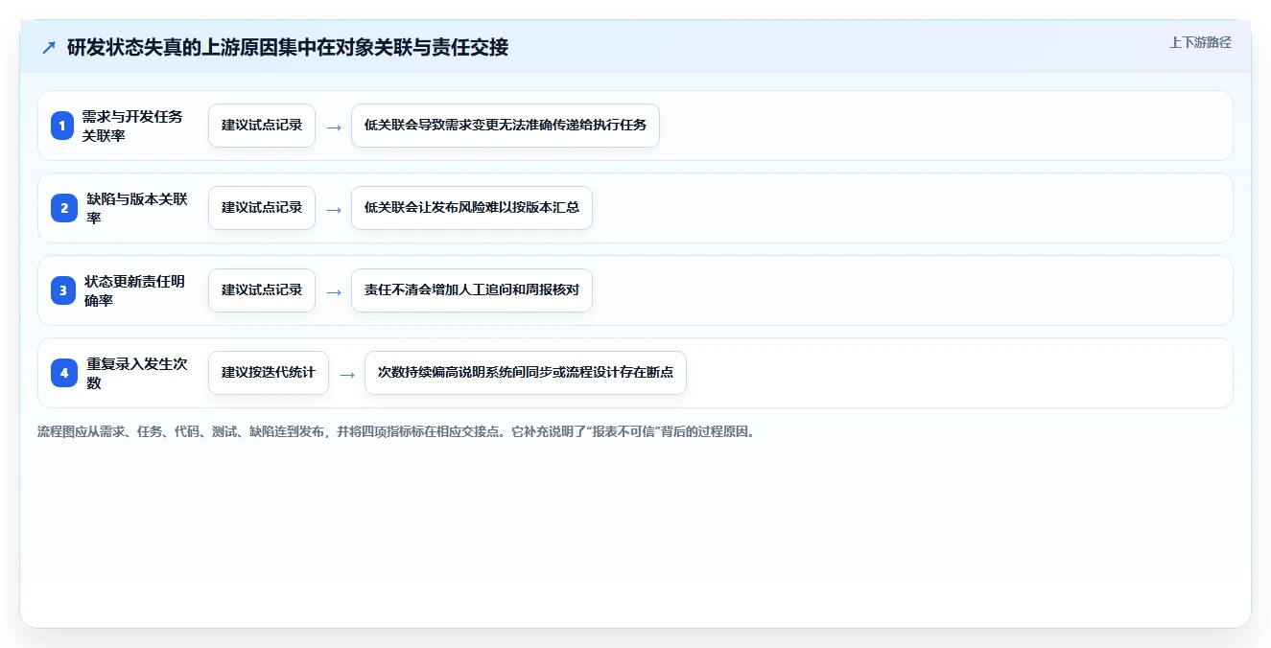Click the title 研发状态失真的上游原因集中在对象关联与责任交接

tap(288, 47)
